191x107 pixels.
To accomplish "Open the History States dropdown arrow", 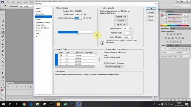I will (x=131, y=29).
